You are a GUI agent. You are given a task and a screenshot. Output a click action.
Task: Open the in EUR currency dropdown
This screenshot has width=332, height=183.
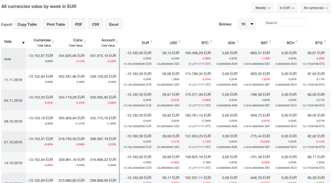click(x=286, y=8)
